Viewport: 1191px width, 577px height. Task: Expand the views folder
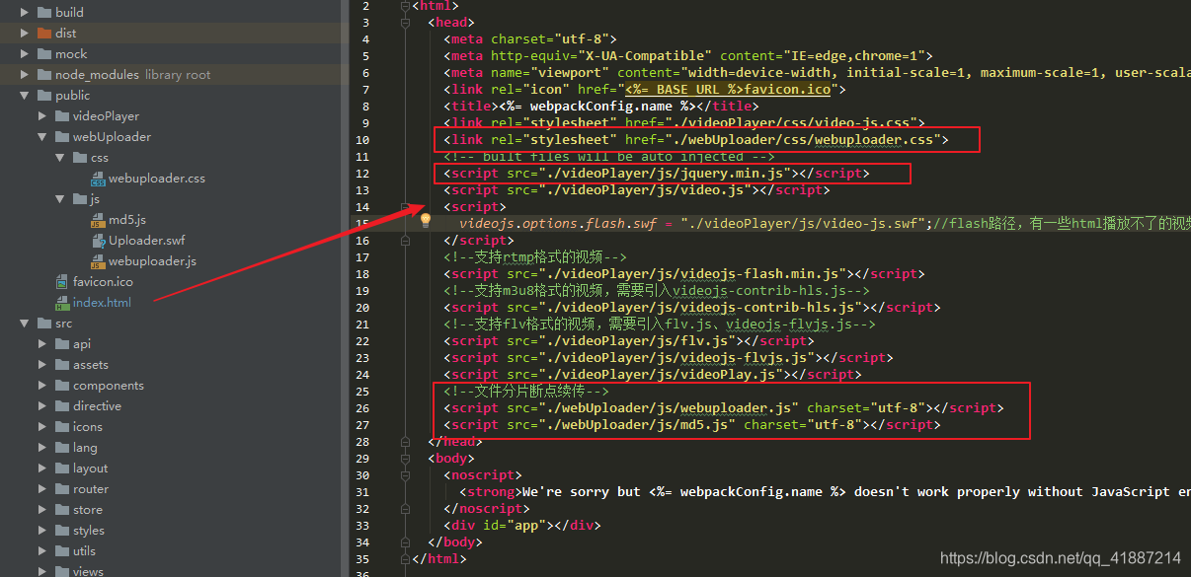pos(41,570)
